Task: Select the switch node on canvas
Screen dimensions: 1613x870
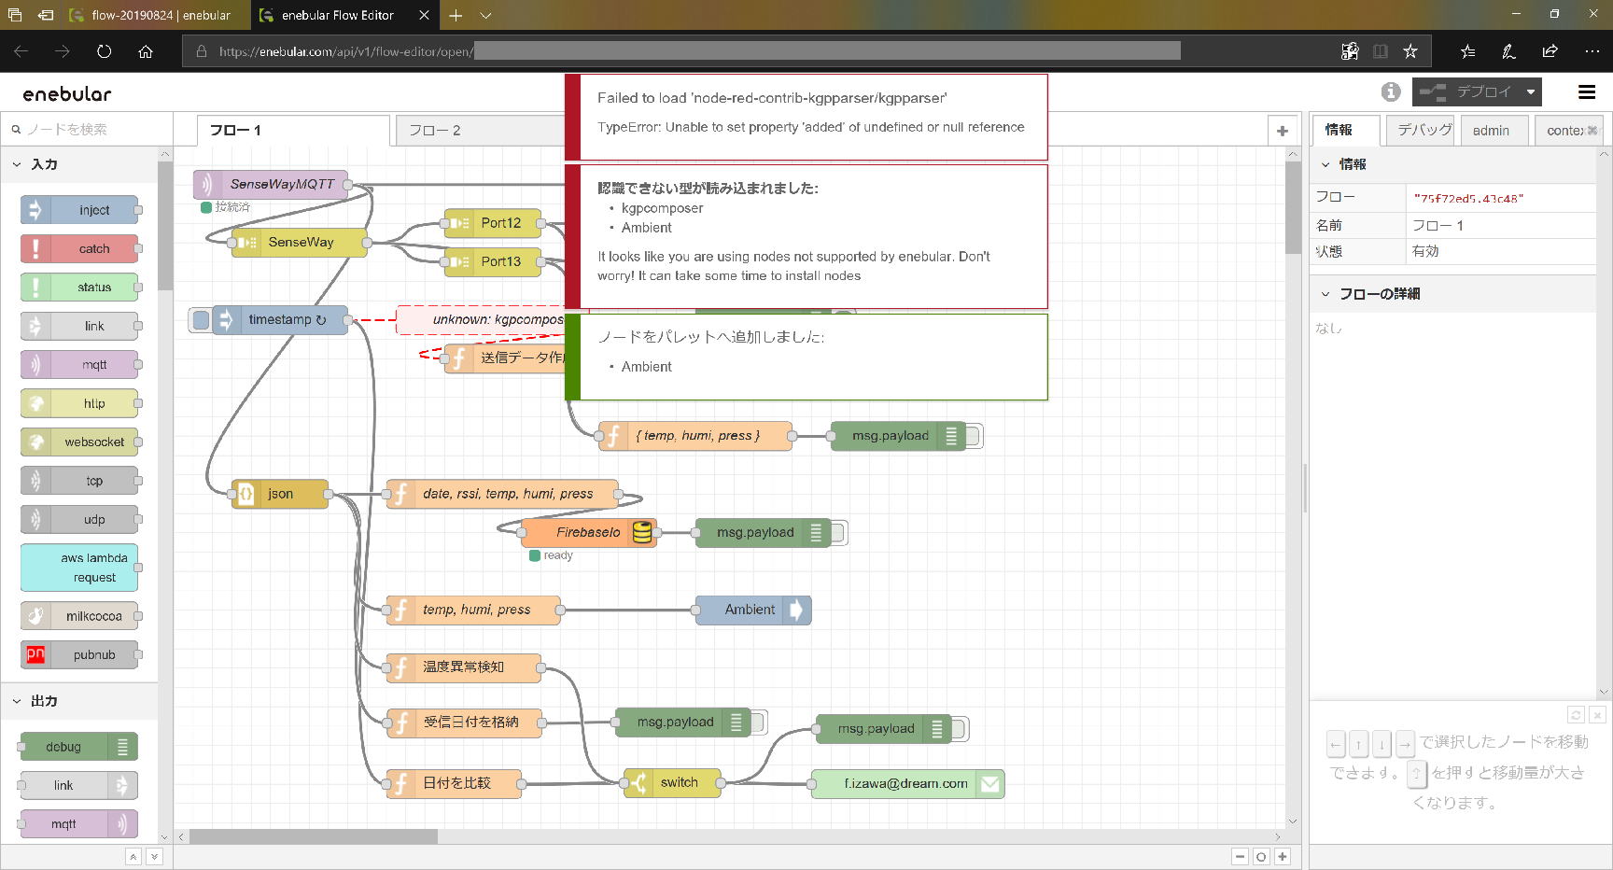Action: pos(673,783)
